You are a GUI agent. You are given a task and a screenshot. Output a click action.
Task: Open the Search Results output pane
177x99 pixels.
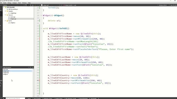[37, 98]
